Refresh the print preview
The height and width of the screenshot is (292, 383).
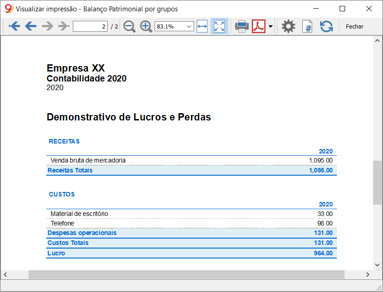click(326, 26)
